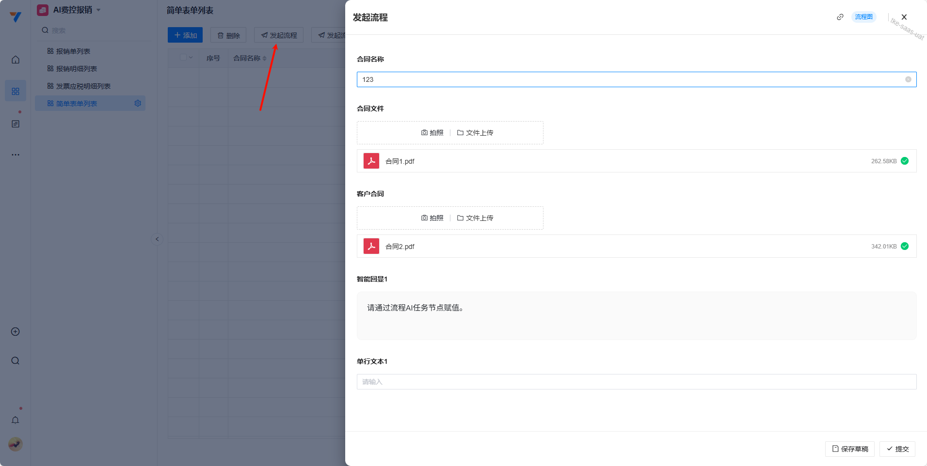The image size is (927, 466).
Task: Click 文件上传 under 合同文件
Action: pos(475,133)
